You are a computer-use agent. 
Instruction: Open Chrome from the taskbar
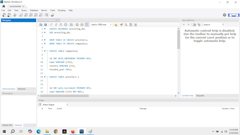56,131
